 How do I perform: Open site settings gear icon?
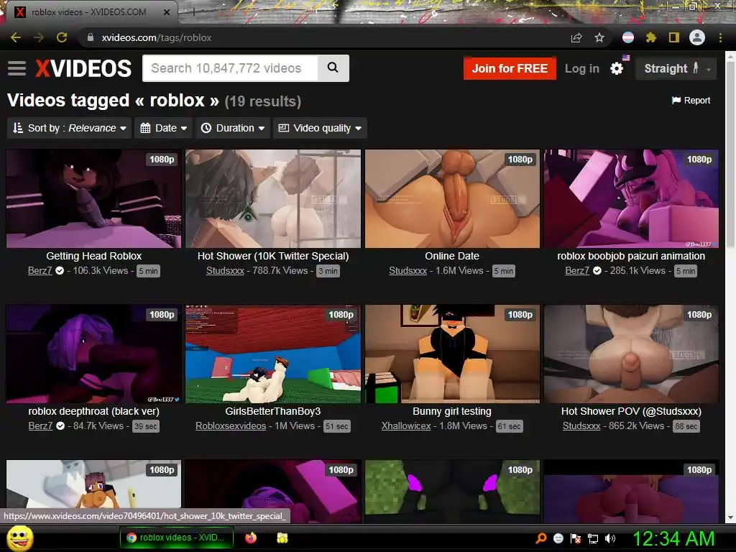pyautogui.click(x=617, y=68)
